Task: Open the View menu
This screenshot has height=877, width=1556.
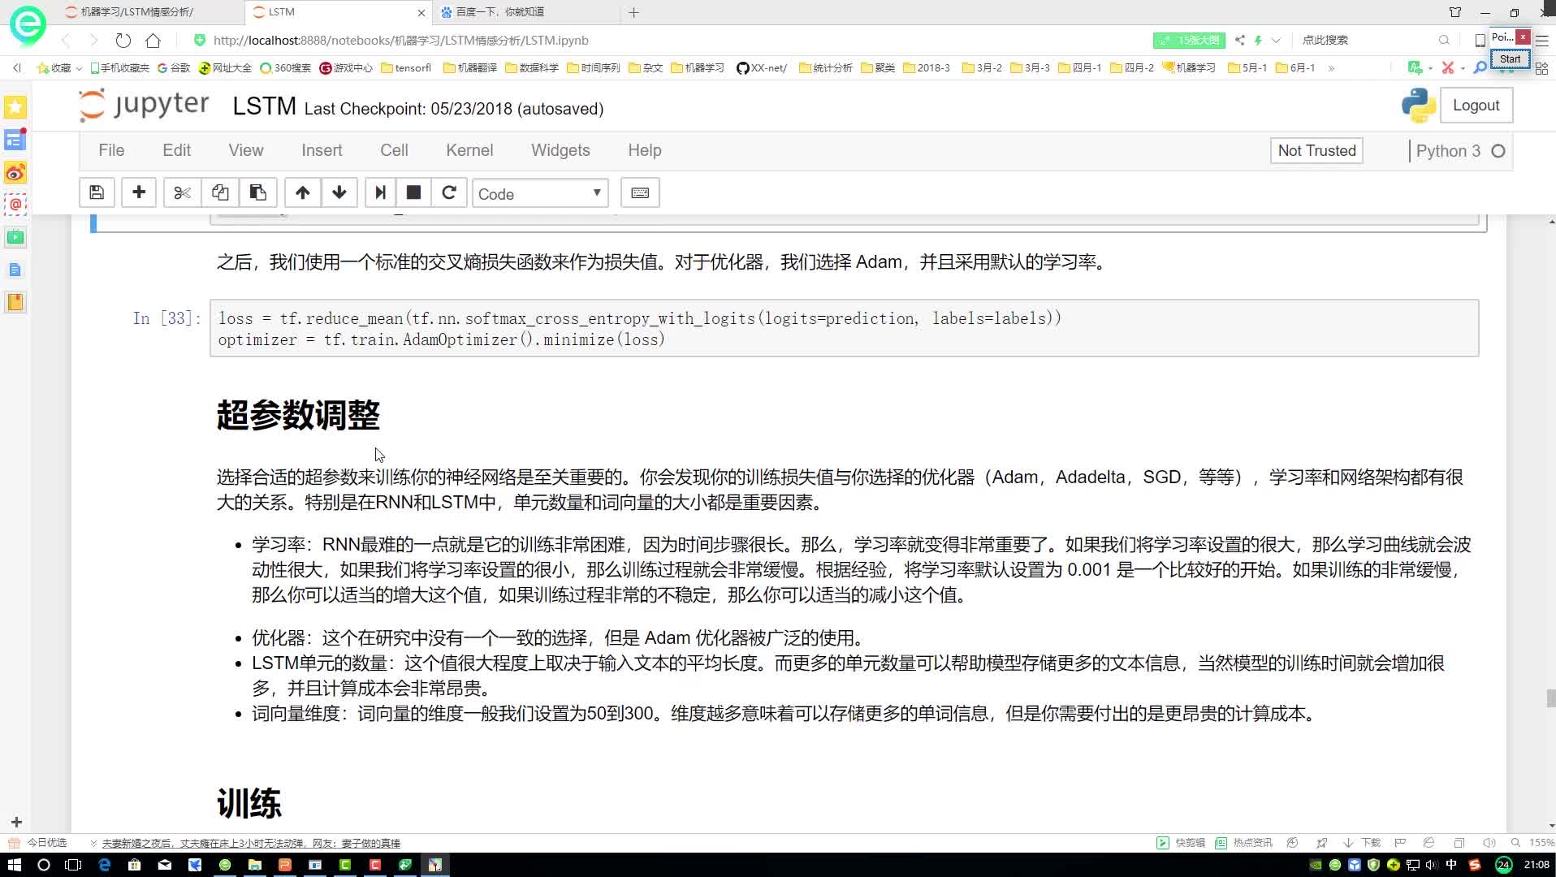Action: tap(245, 150)
